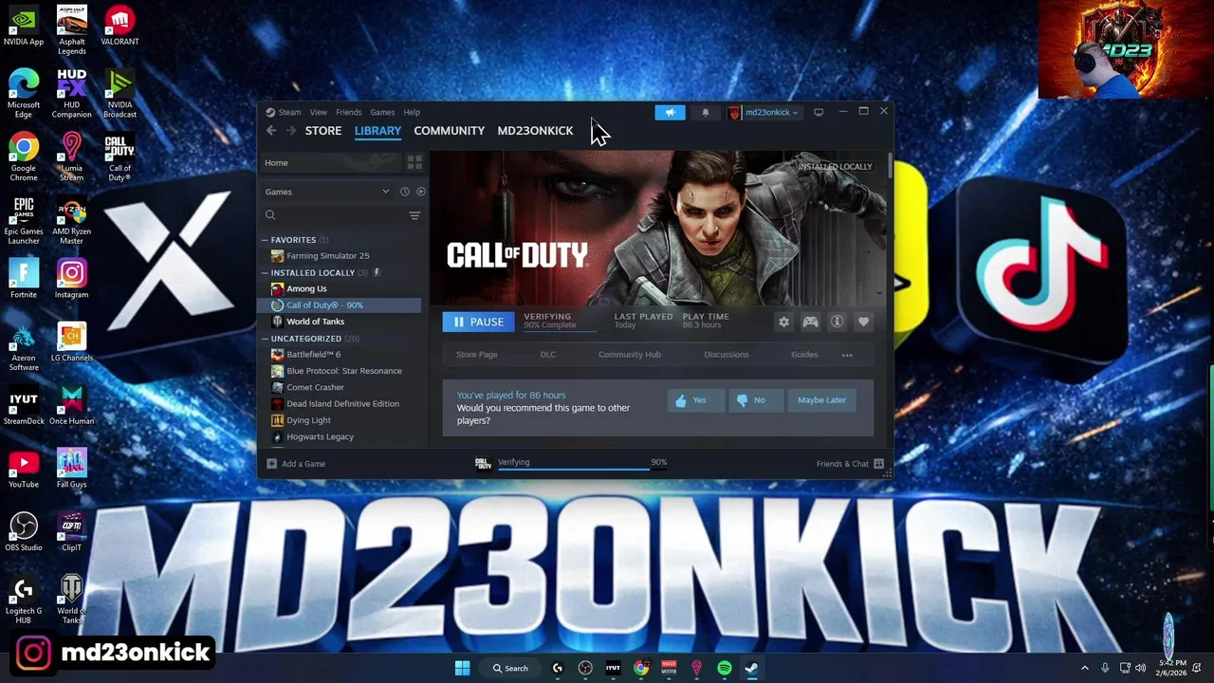This screenshot has height=683, width=1214.
Task: Open the COMMUNITY tab
Action: 450,131
